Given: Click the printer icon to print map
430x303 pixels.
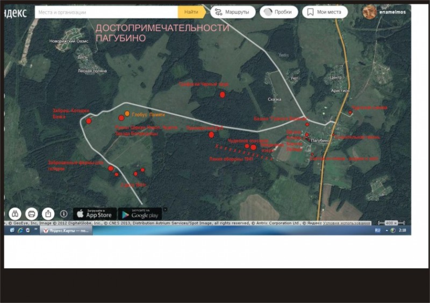Looking at the screenshot, I should (32, 214).
